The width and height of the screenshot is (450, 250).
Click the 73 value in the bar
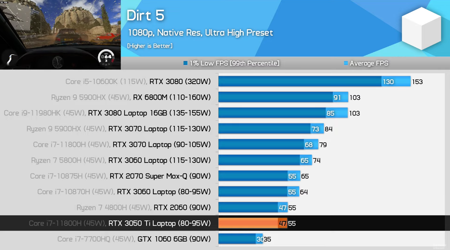point(315,129)
